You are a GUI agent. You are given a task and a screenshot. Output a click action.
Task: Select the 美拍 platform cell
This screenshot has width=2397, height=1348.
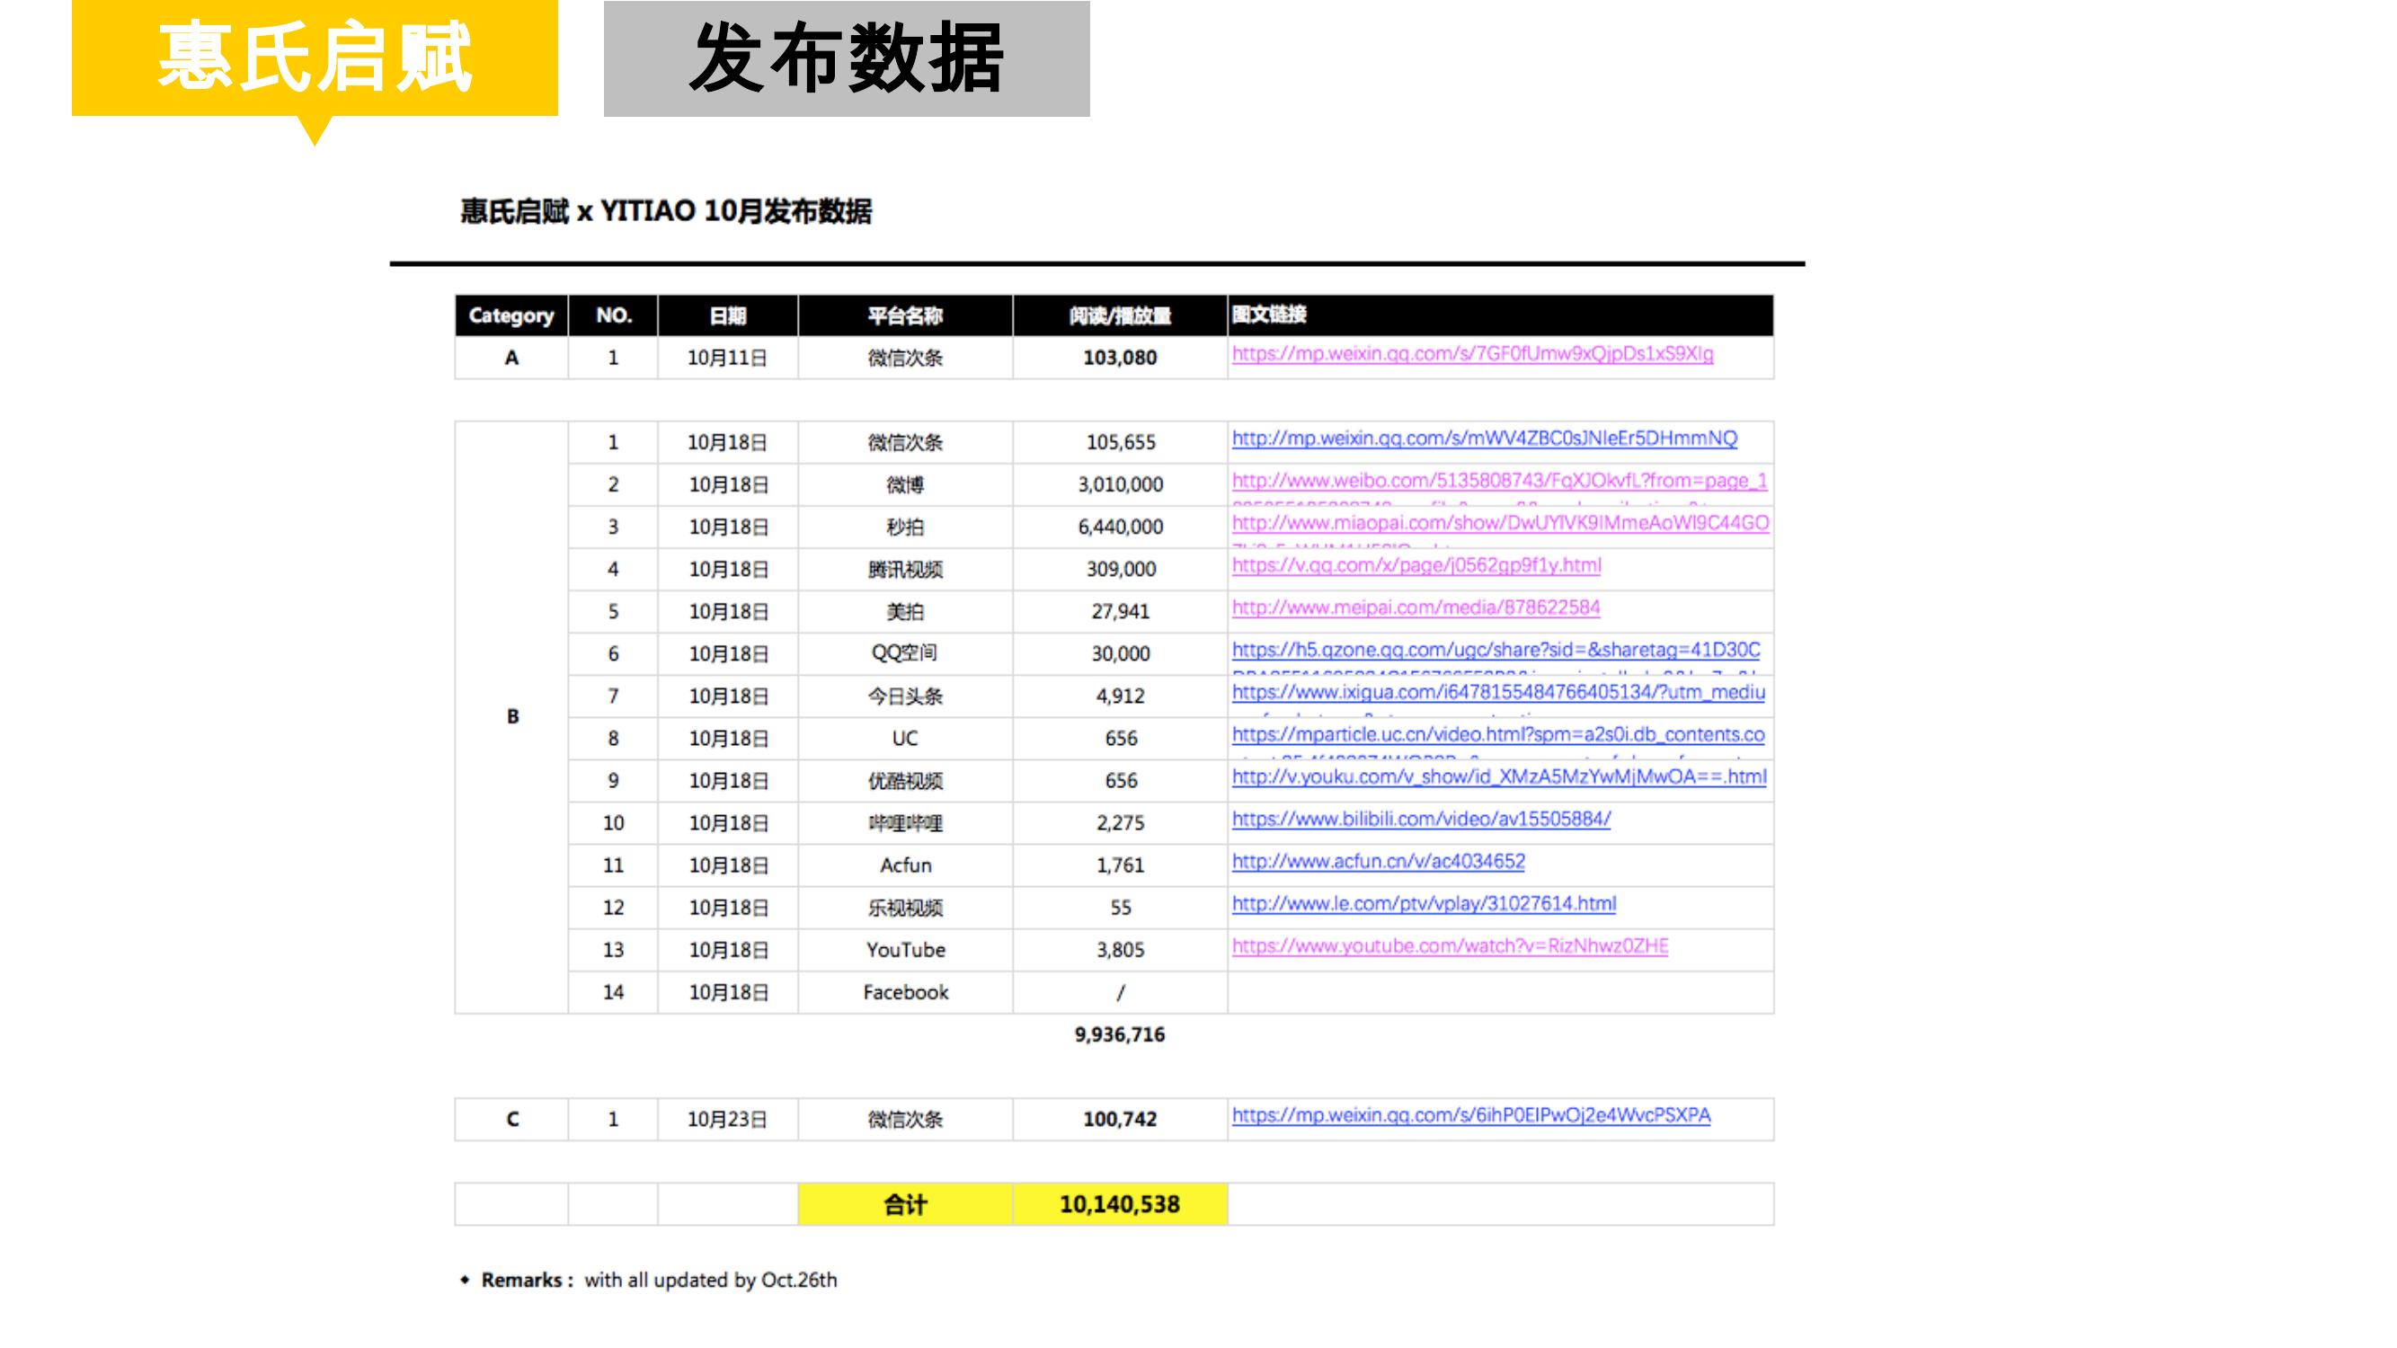(x=905, y=612)
